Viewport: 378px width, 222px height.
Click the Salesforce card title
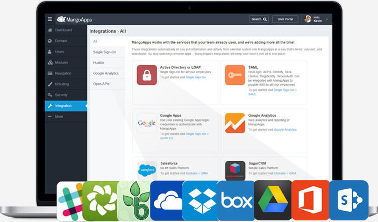pos(169,163)
